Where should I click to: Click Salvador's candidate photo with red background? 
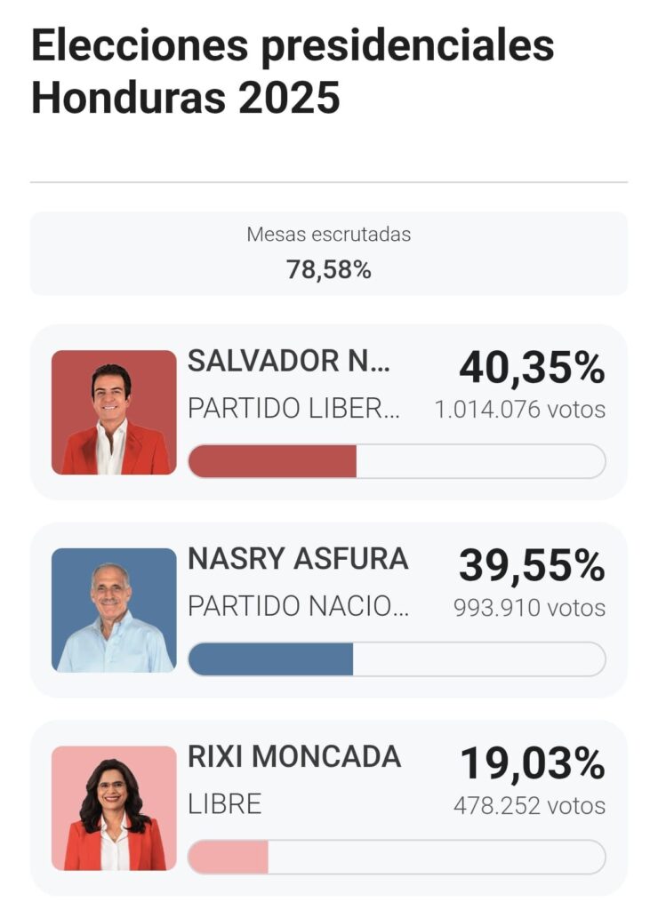(114, 412)
